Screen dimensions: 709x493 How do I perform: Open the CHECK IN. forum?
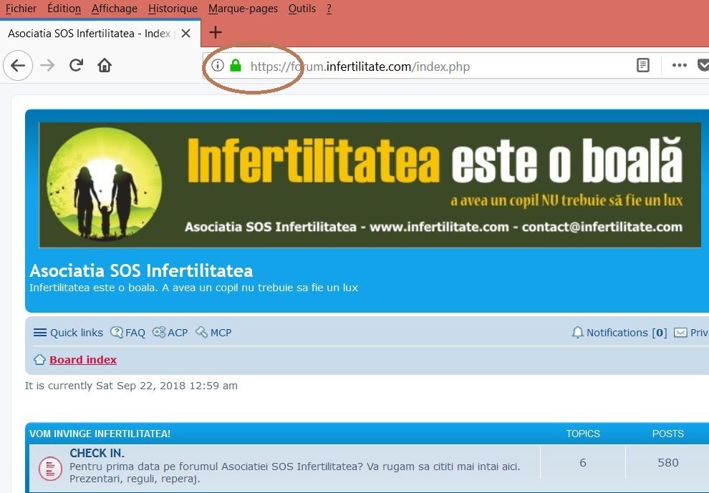click(97, 453)
